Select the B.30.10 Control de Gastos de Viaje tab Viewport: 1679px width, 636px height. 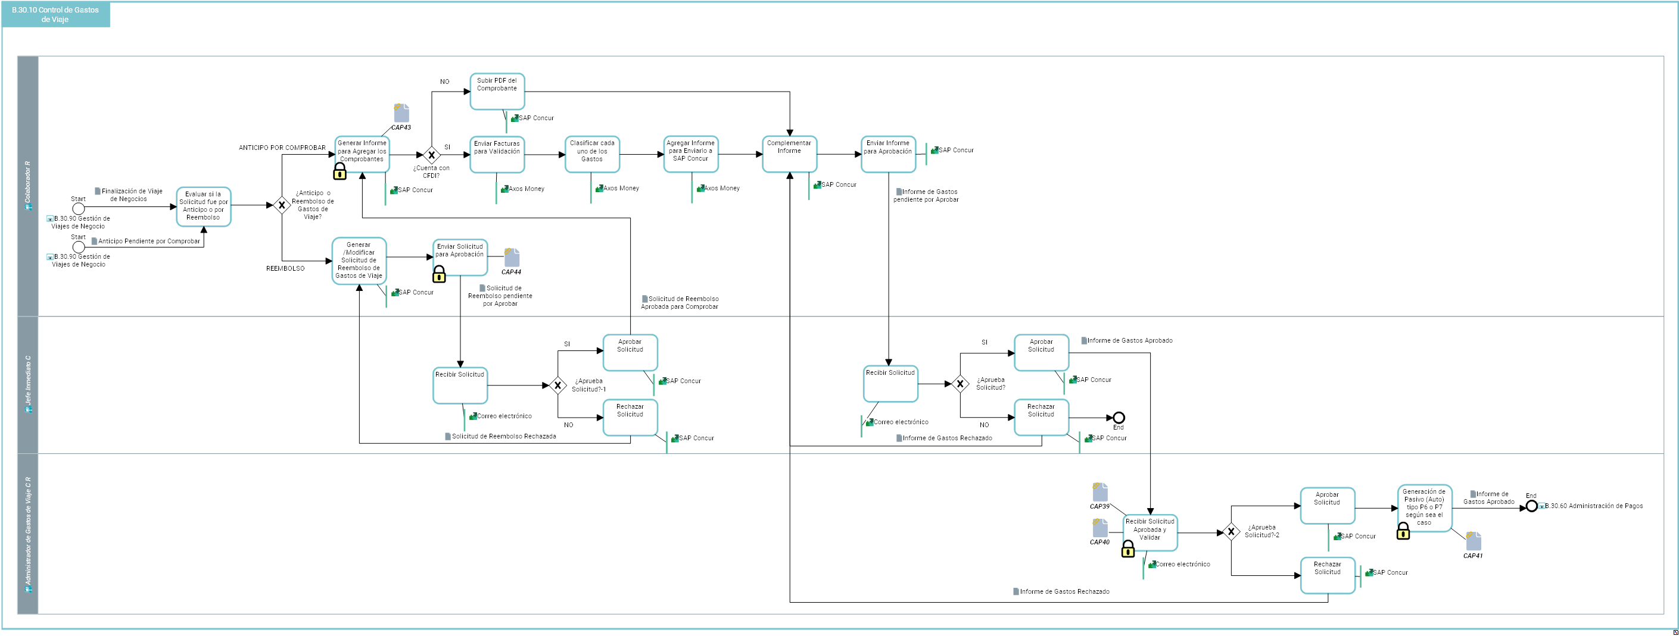[x=55, y=14]
